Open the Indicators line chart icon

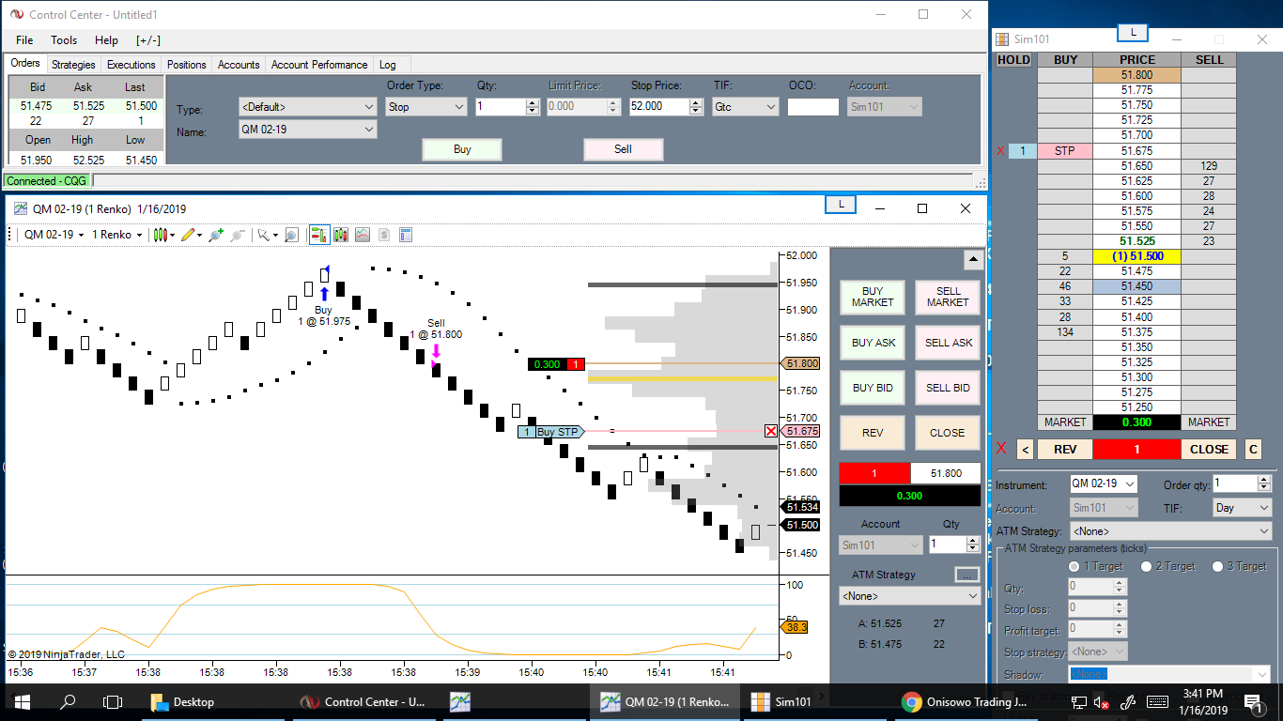pyautogui.click(x=362, y=235)
